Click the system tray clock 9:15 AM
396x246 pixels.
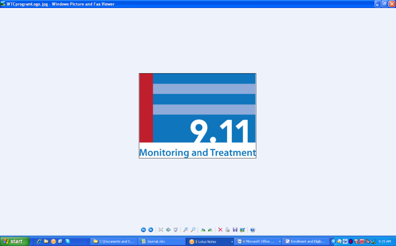tap(385, 241)
